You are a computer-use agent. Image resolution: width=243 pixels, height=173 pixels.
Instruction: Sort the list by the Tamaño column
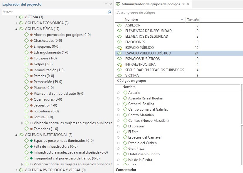[192, 19]
